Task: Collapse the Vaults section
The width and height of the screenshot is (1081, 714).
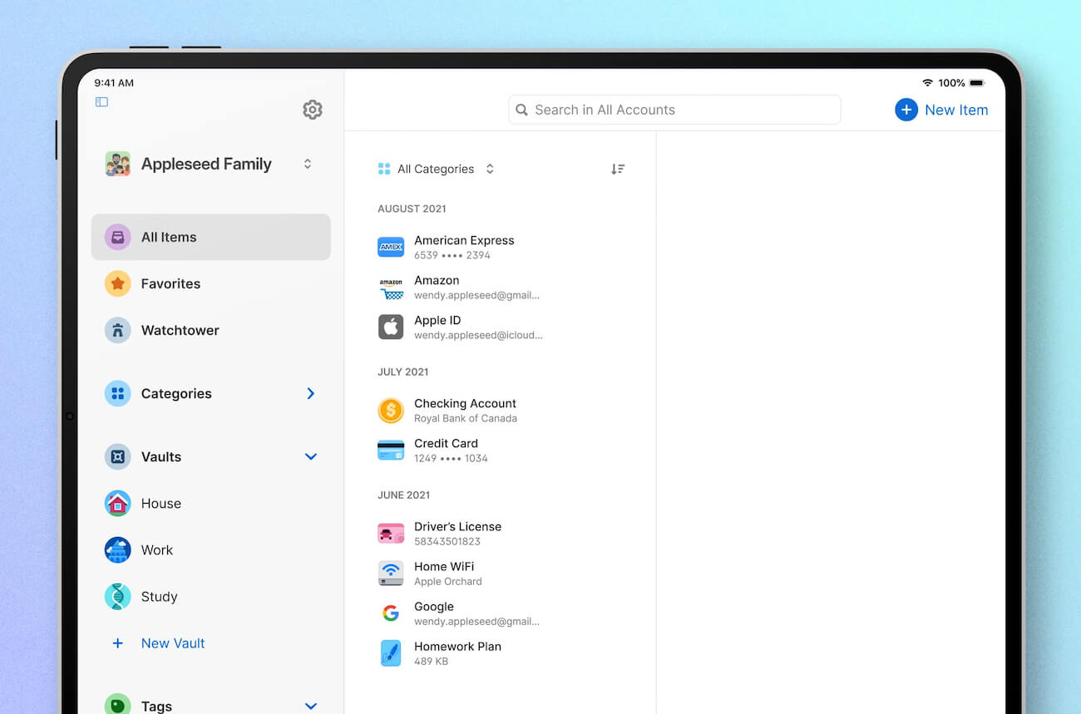Action: tap(310, 456)
